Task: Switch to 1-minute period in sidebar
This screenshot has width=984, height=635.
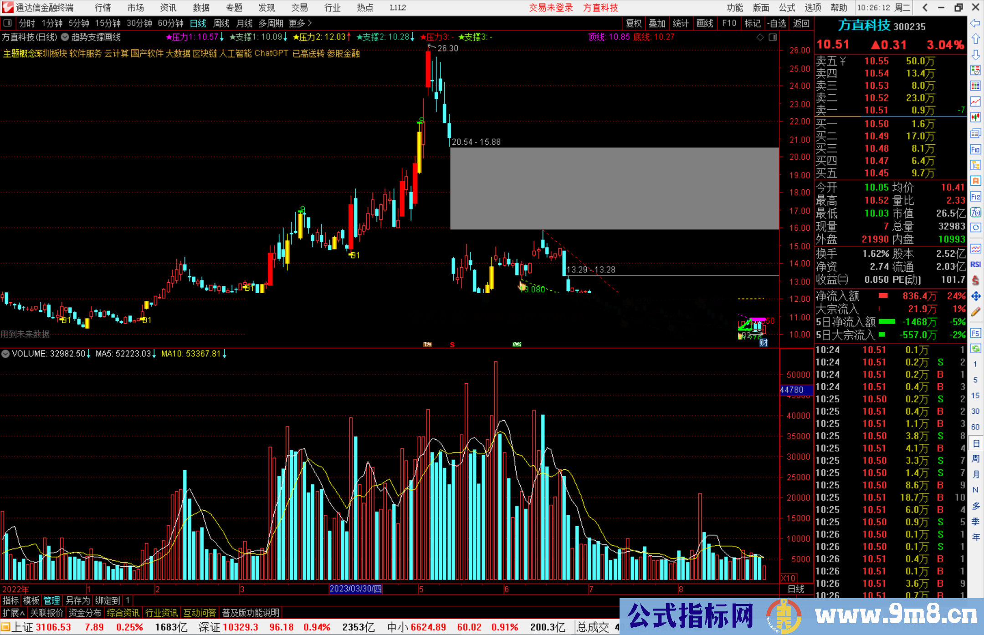Action: (x=975, y=364)
